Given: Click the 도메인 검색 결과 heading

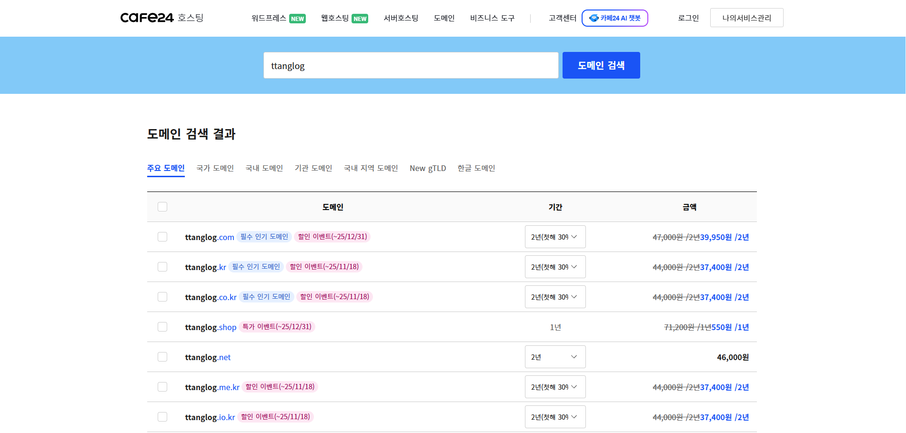Looking at the screenshot, I should pos(191,134).
